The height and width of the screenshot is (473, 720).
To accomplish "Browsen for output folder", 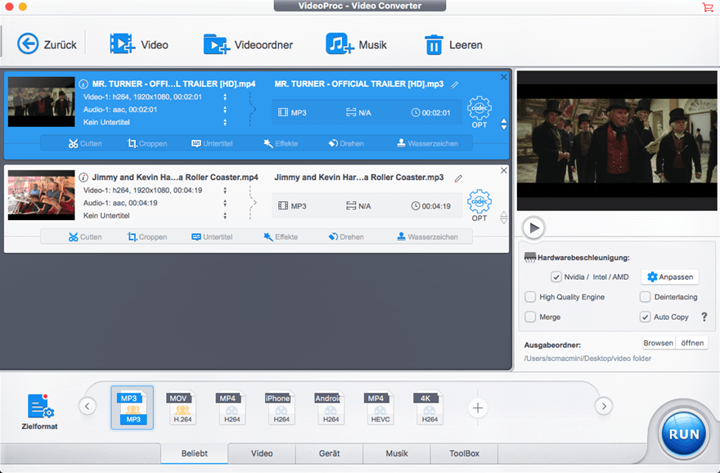I will coord(658,343).
